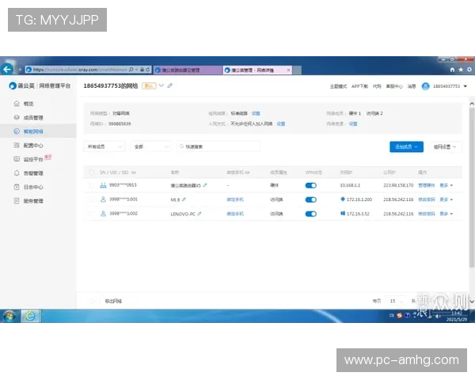Click the device icon beside 172.16.1.200
The width and height of the screenshot is (475, 380).
[343, 199]
